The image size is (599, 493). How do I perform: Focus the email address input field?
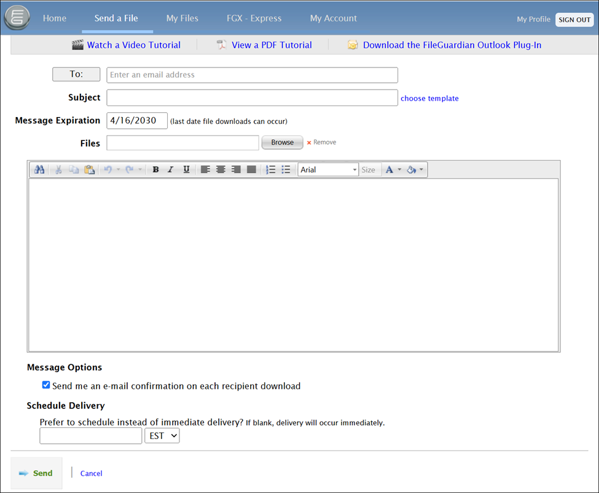coord(252,75)
